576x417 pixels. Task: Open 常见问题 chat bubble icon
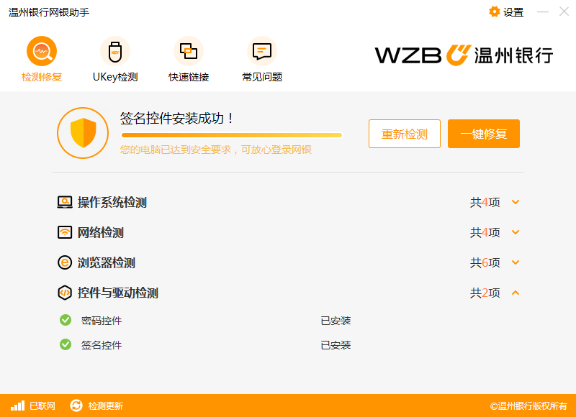261,50
